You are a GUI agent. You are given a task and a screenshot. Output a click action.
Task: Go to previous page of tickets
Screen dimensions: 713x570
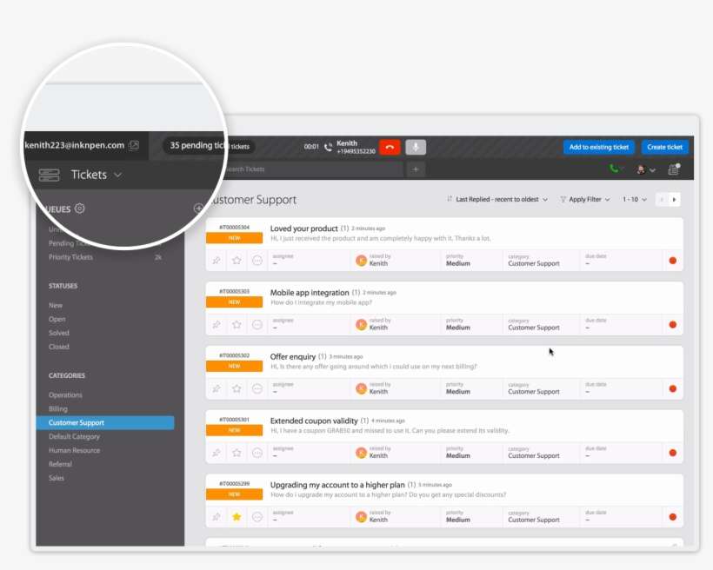click(x=662, y=200)
